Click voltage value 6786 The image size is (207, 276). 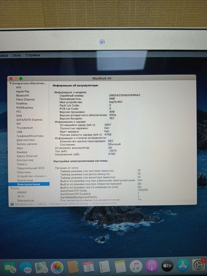(x=112, y=154)
